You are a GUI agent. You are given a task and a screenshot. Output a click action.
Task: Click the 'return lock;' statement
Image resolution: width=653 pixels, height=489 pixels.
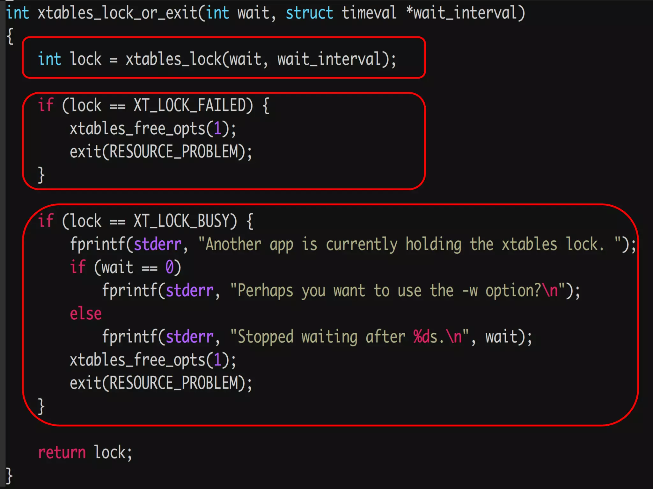point(85,452)
